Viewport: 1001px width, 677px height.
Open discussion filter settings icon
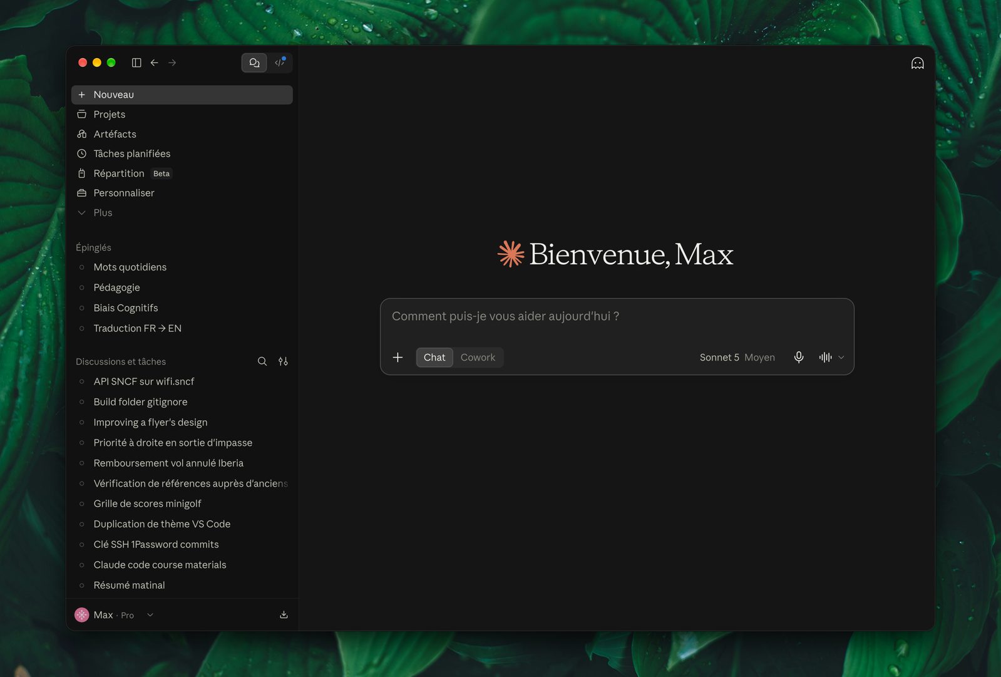click(x=283, y=361)
